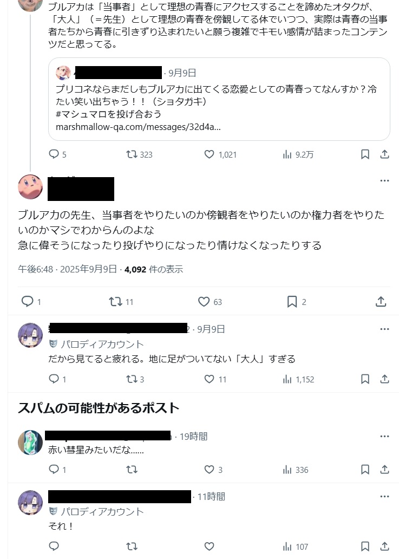
Task: Like the 赤い彗星みたいだな reply
Action: pyautogui.click(x=209, y=470)
